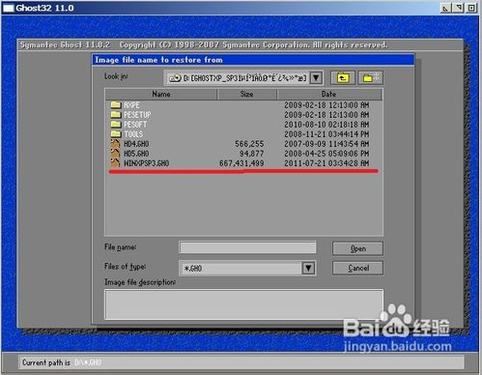Click the PESETUP folder icon

[x=116, y=115]
